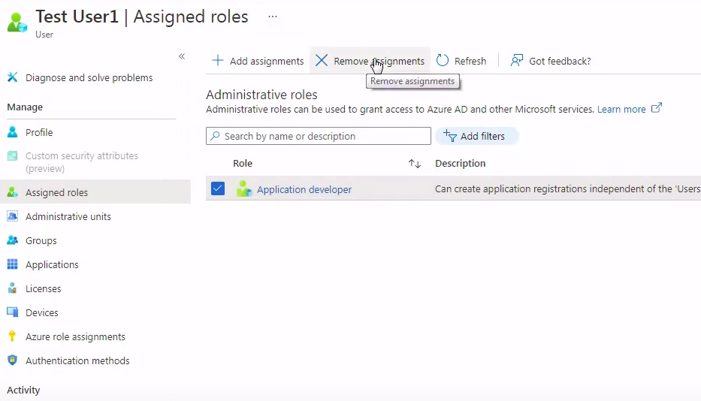
Task: Click the Applications grid icon
Action: pyautogui.click(x=13, y=264)
